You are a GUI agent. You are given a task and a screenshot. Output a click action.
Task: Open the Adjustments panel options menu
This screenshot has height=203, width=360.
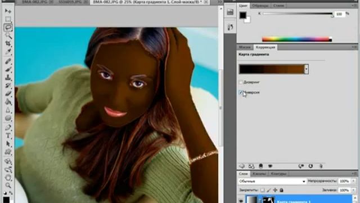tap(354, 47)
